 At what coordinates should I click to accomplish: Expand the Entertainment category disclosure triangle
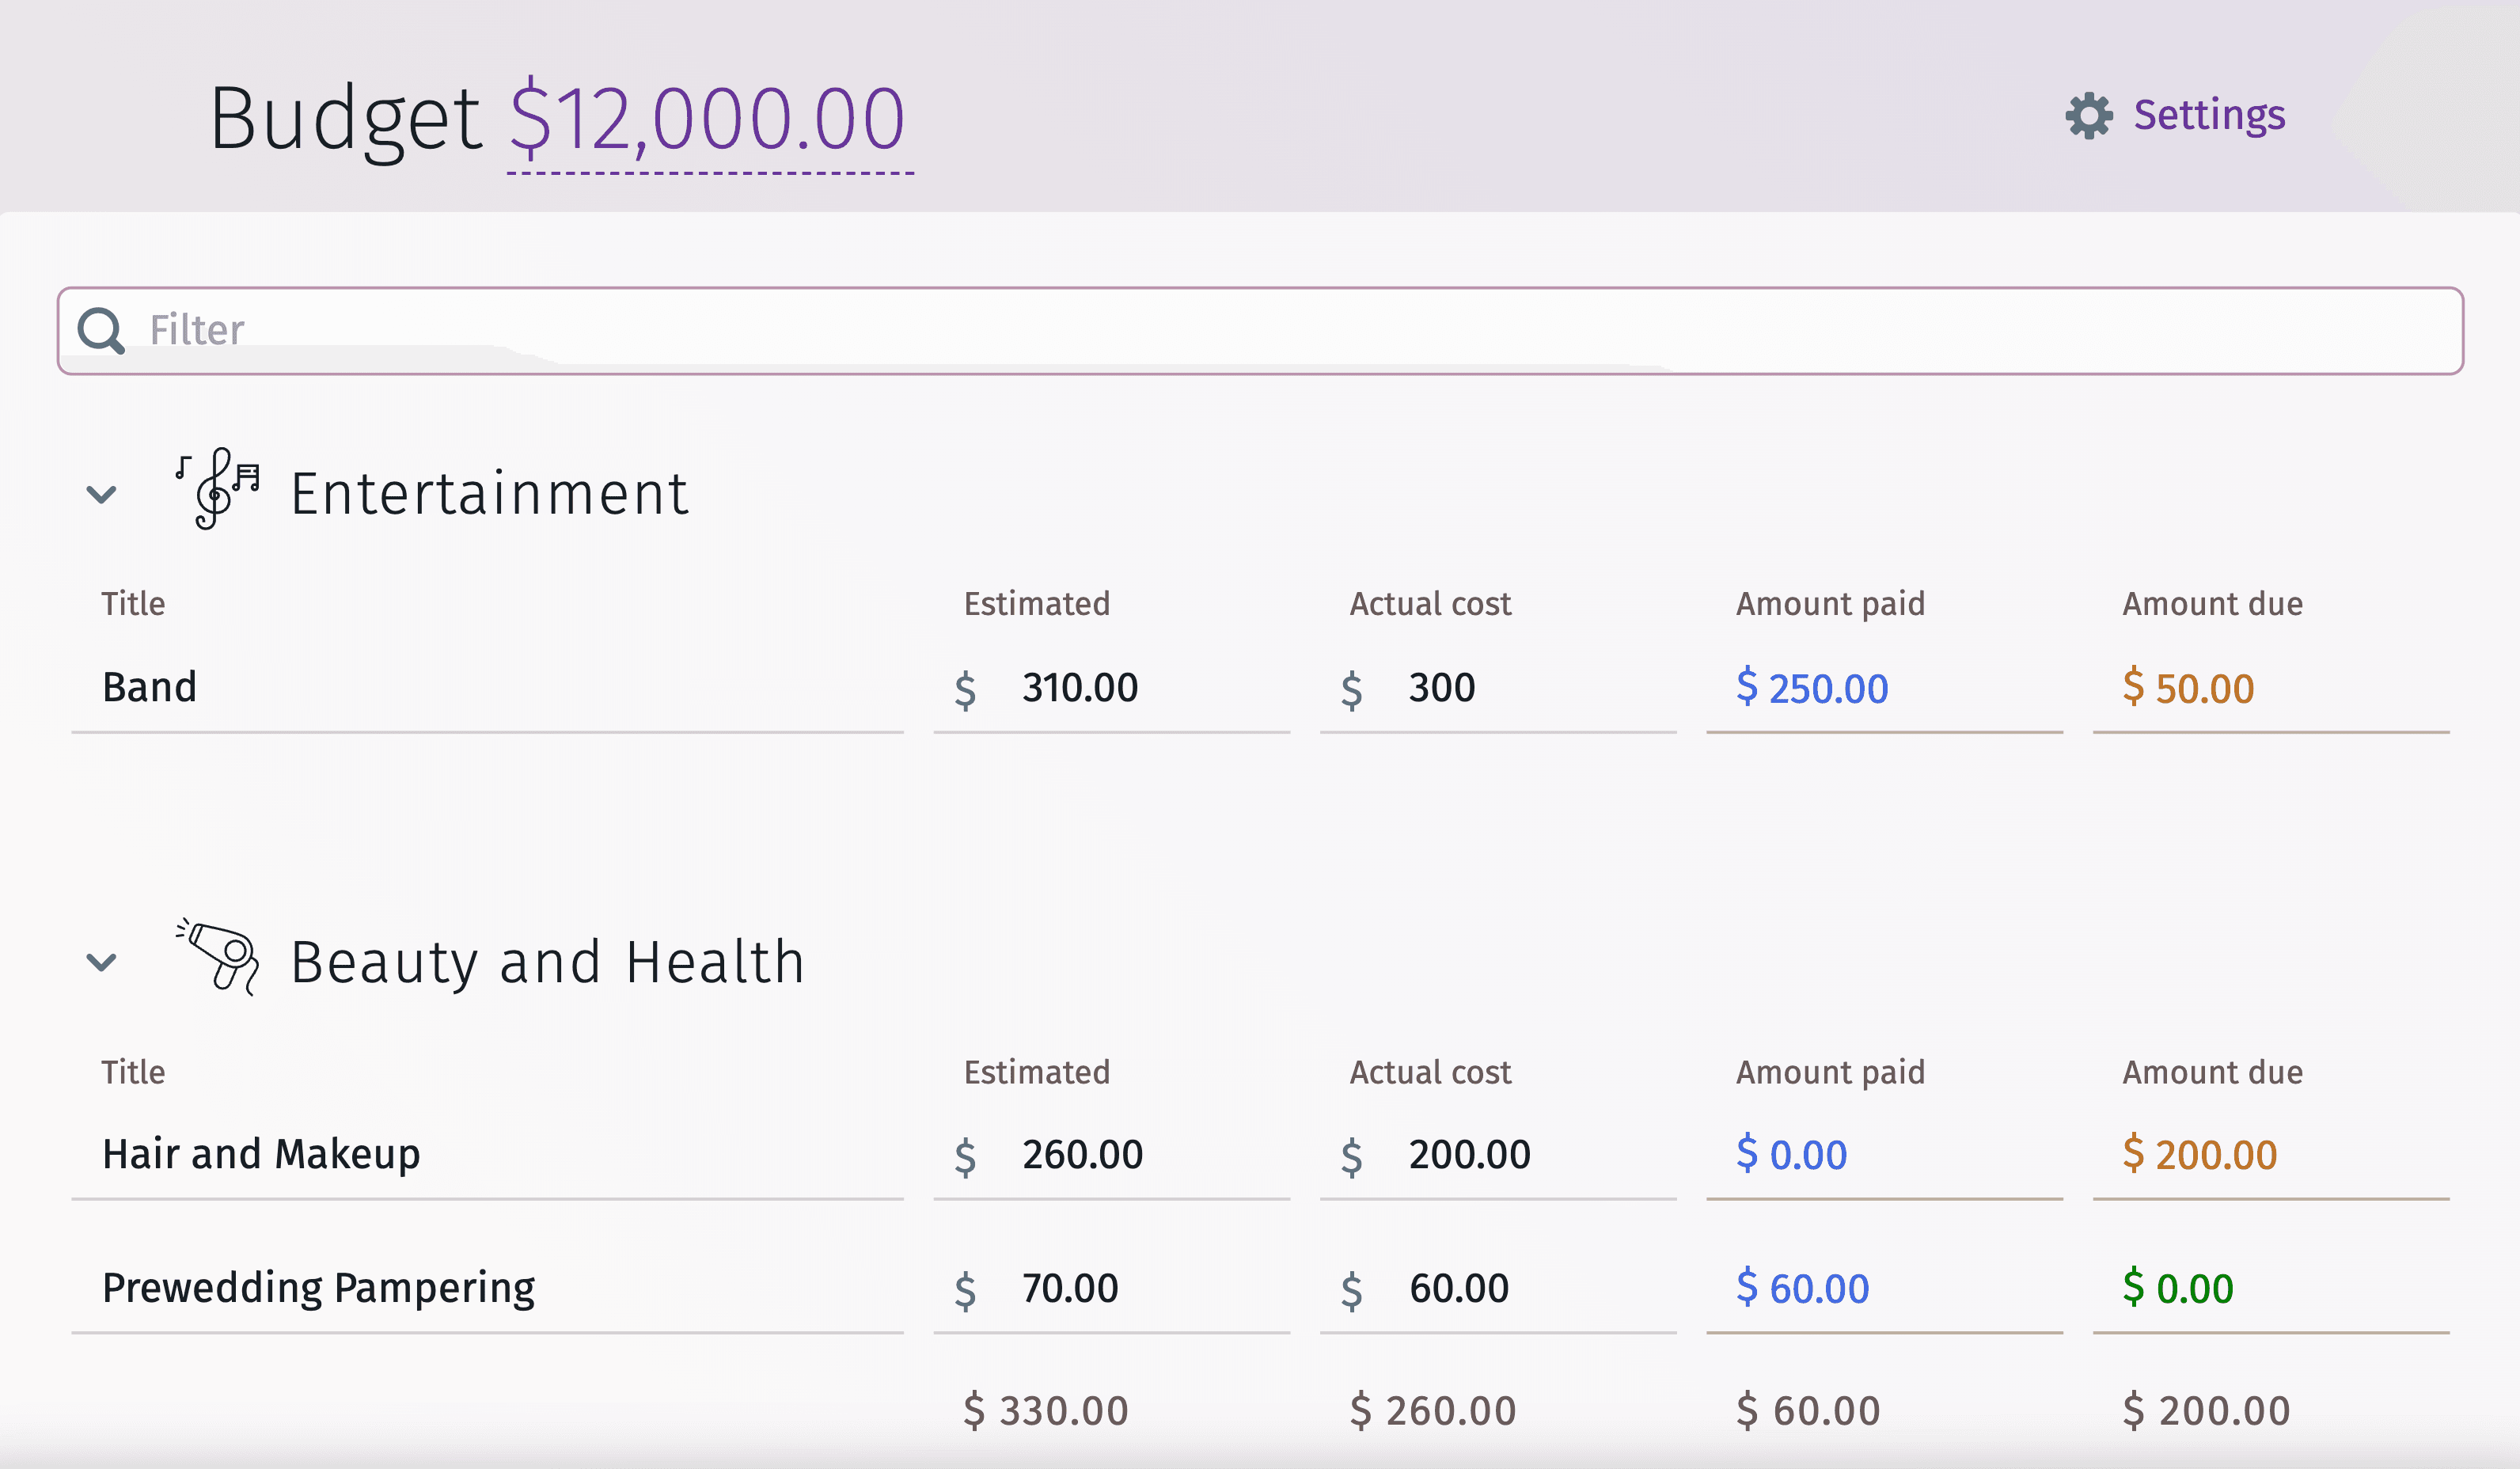[x=101, y=495]
